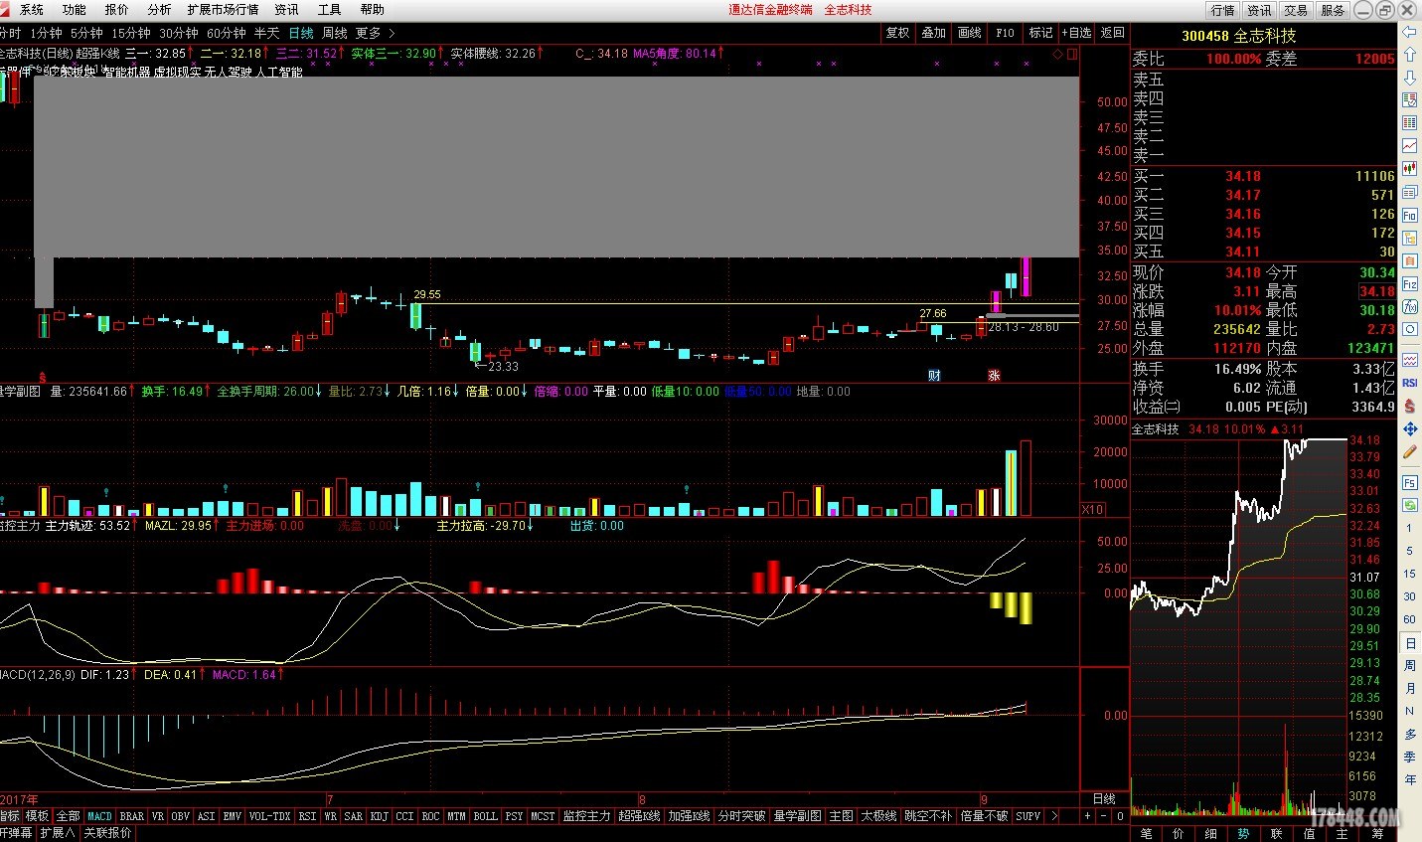The width and height of the screenshot is (1422, 842).
Task: Expand more indicator tabs with > arrow
Action: (1054, 816)
